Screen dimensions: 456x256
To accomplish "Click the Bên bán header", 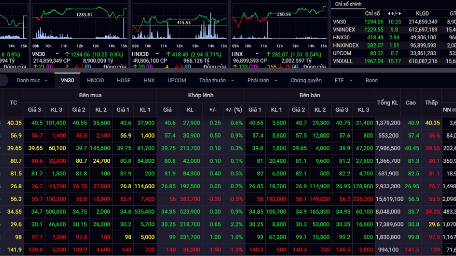I will (x=310, y=95).
